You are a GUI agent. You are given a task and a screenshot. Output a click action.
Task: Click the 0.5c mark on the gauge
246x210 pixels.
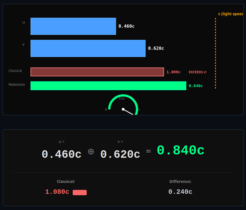point(122,99)
